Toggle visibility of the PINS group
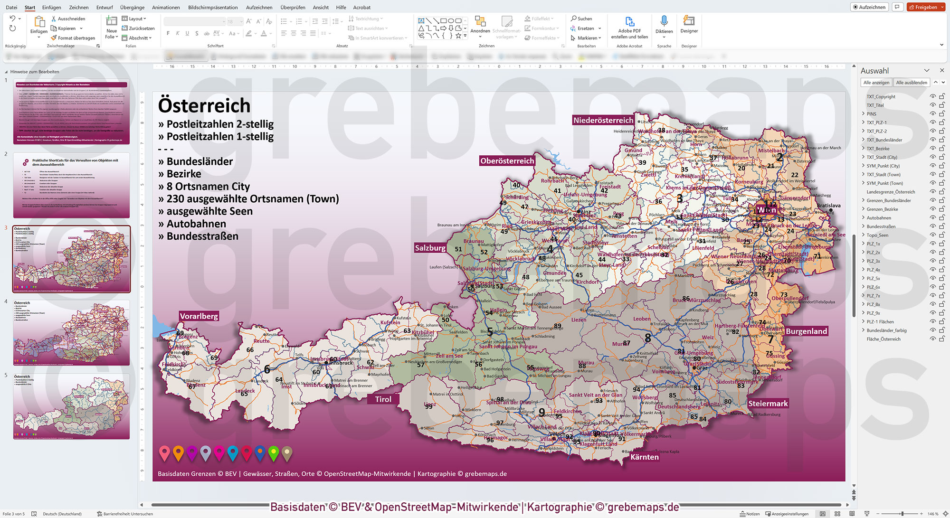This screenshot has width=950, height=518. tap(933, 114)
